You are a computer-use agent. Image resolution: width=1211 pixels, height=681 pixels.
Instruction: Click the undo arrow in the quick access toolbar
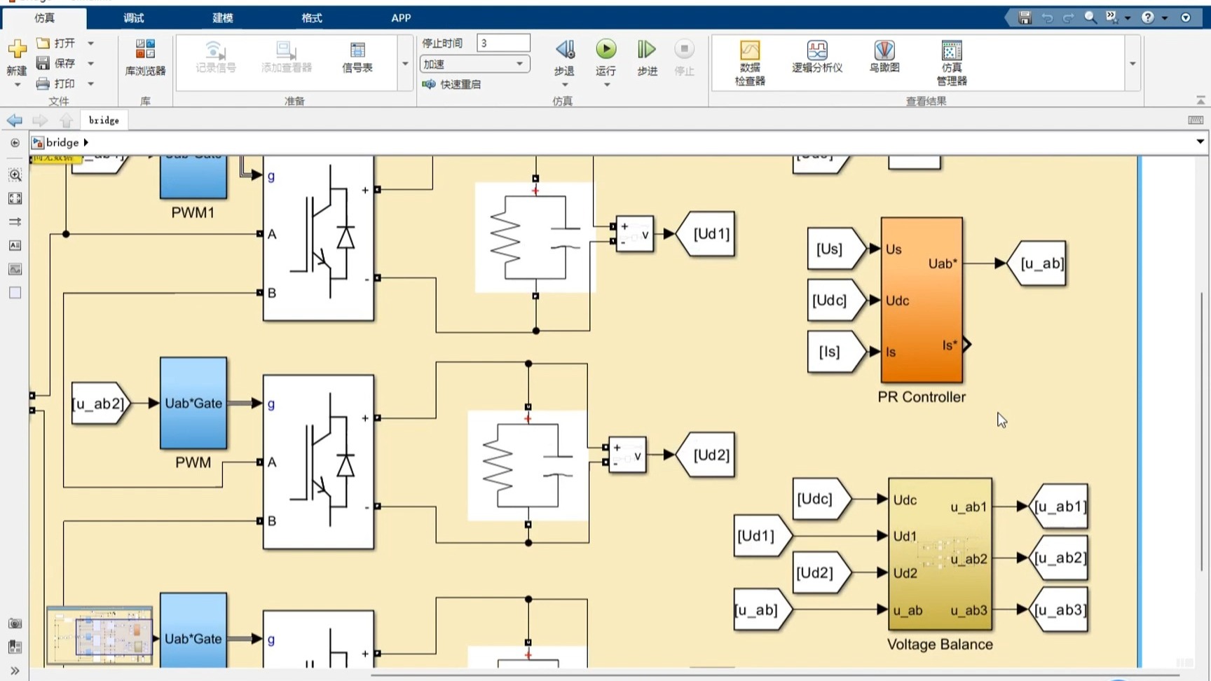click(x=1047, y=18)
